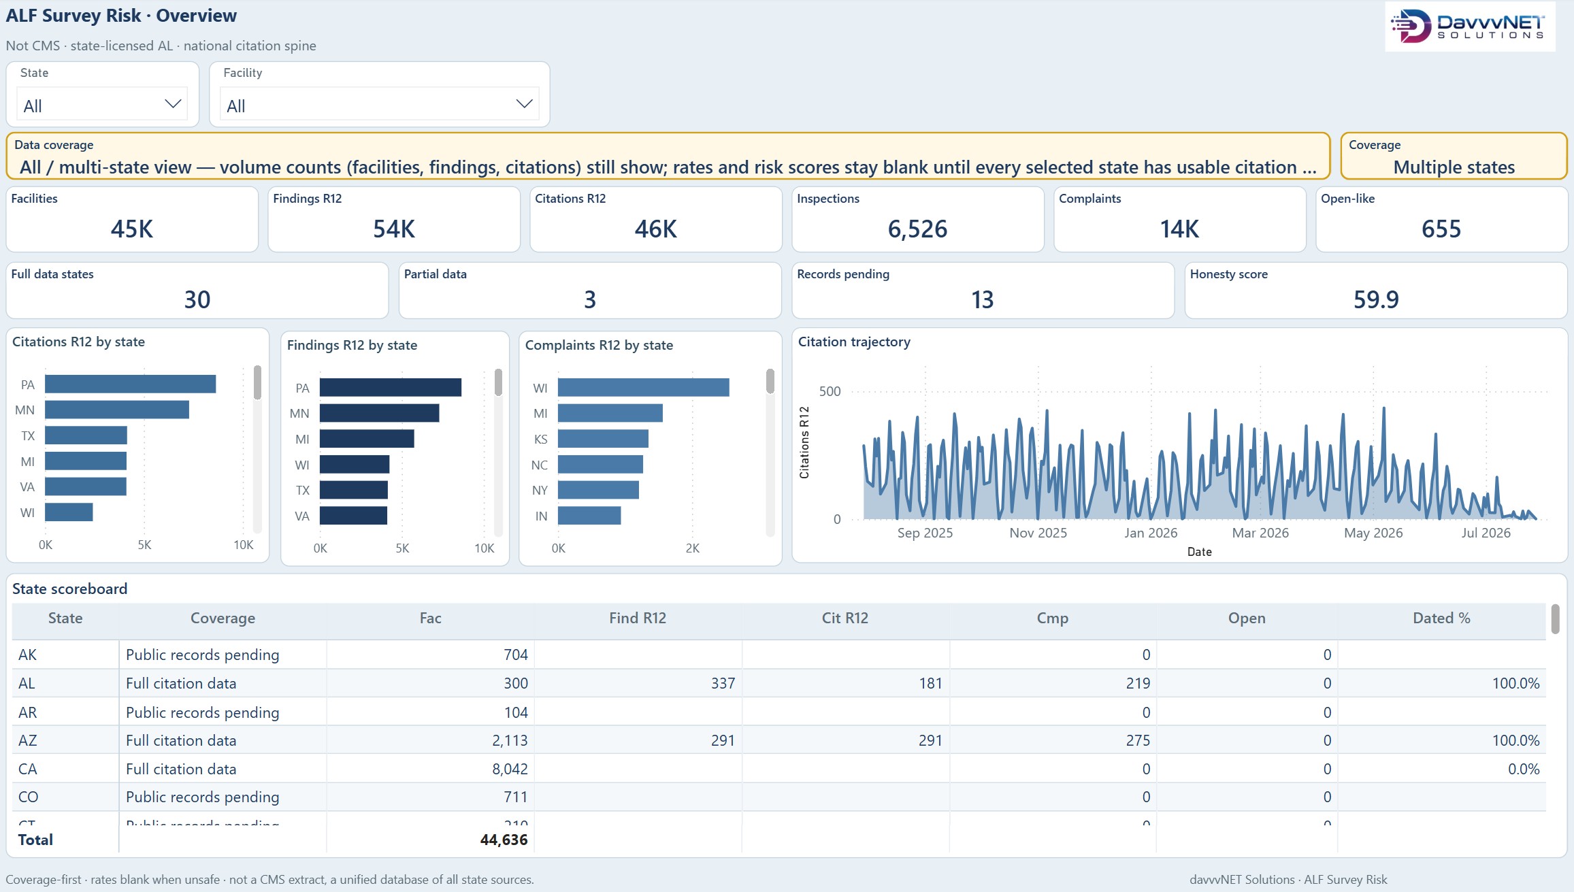This screenshot has height=892, width=1574.
Task: Select the MI bar in Findings R12 chart
Action: (367, 439)
